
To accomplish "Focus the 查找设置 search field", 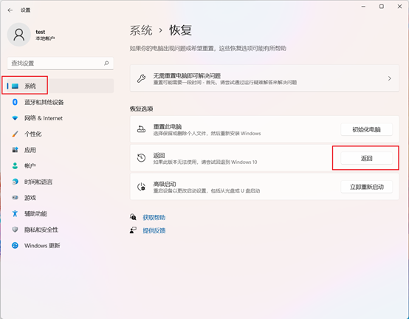I will [61, 63].
